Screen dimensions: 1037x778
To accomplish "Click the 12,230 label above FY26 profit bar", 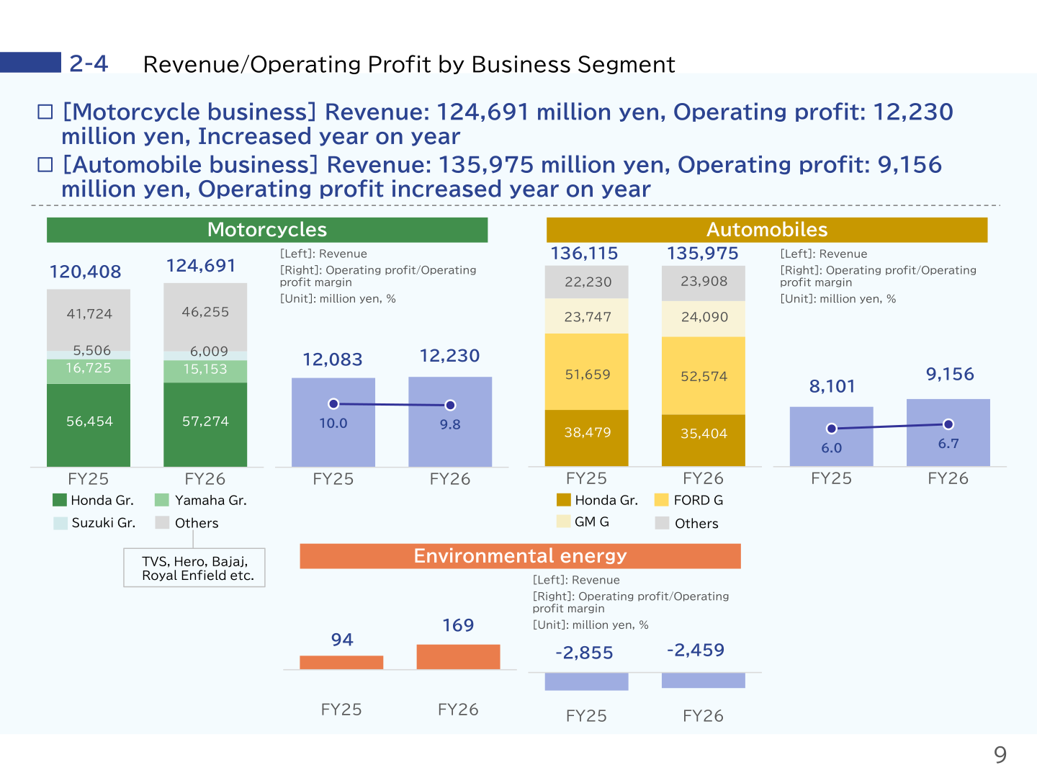I will tap(449, 356).
